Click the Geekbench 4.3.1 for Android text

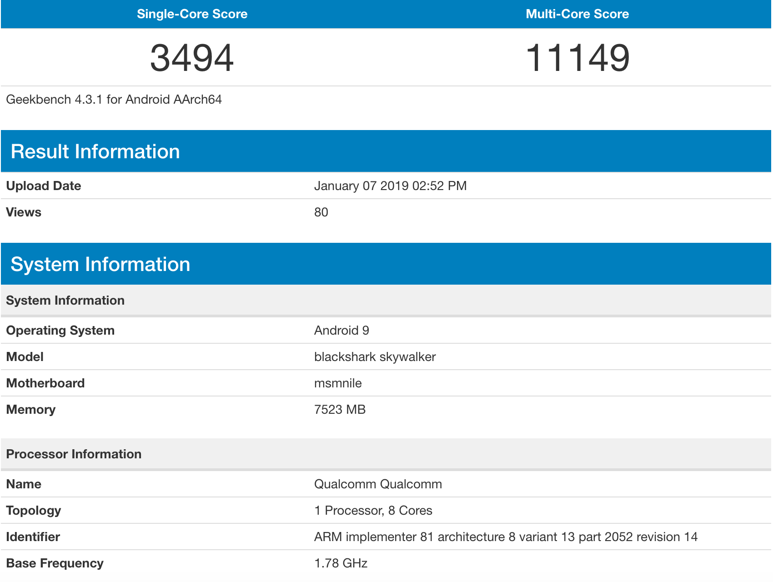pos(114,100)
